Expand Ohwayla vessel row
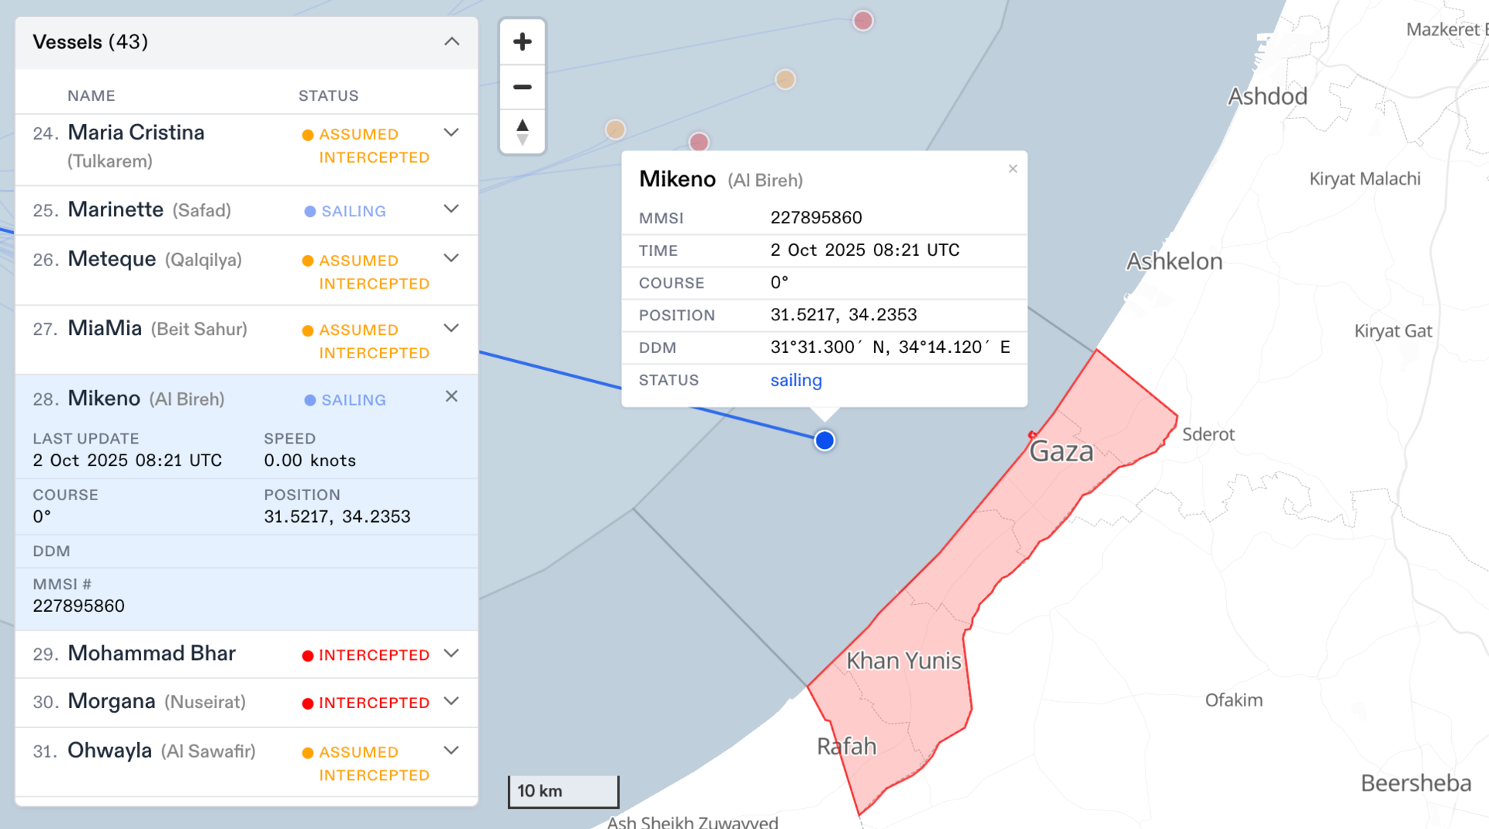 pos(451,751)
